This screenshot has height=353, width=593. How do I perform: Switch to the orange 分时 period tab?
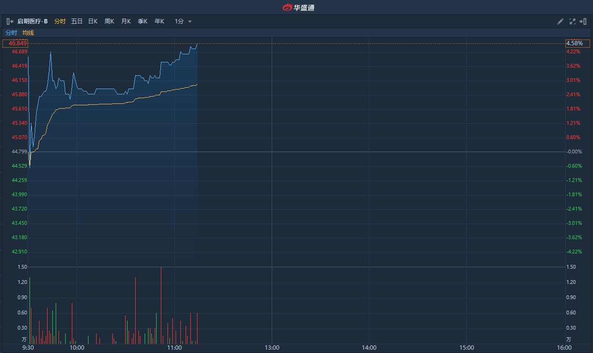click(x=60, y=21)
